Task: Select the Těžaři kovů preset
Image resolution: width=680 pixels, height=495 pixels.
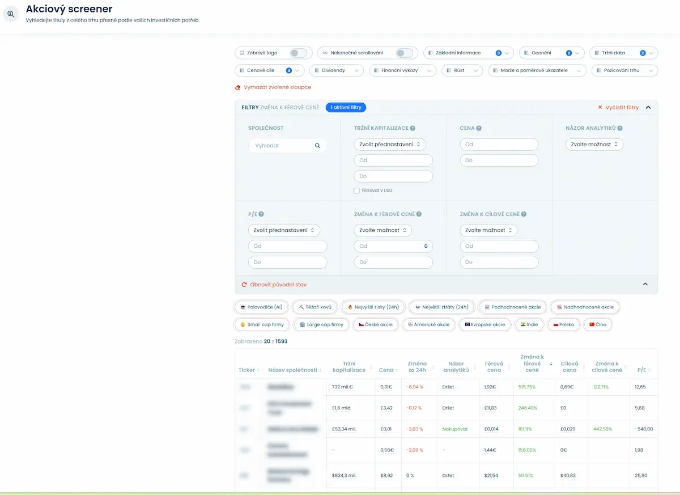Action: pyautogui.click(x=315, y=307)
